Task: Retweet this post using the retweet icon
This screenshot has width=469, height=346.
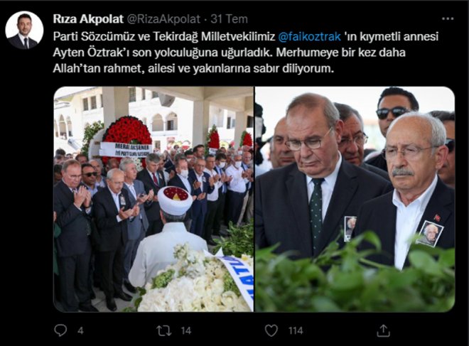Action: tap(164, 330)
